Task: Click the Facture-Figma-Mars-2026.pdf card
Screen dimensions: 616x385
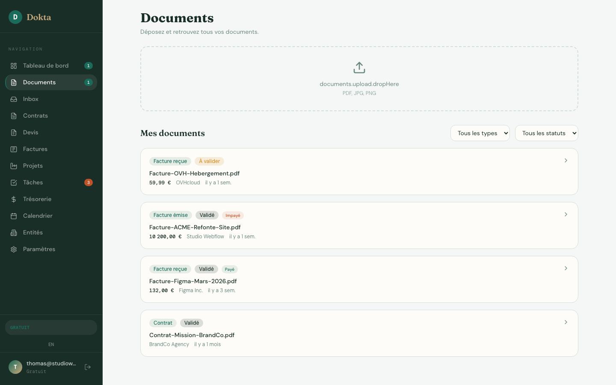Action: [359, 279]
